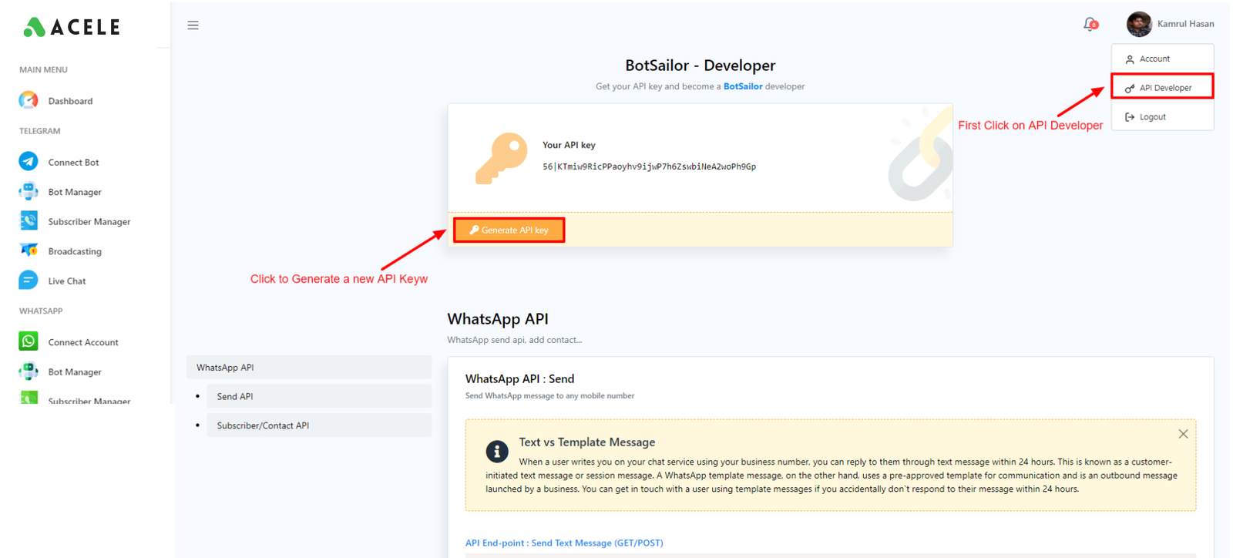
Task: Click the Generate API key button
Action: (x=509, y=230)
